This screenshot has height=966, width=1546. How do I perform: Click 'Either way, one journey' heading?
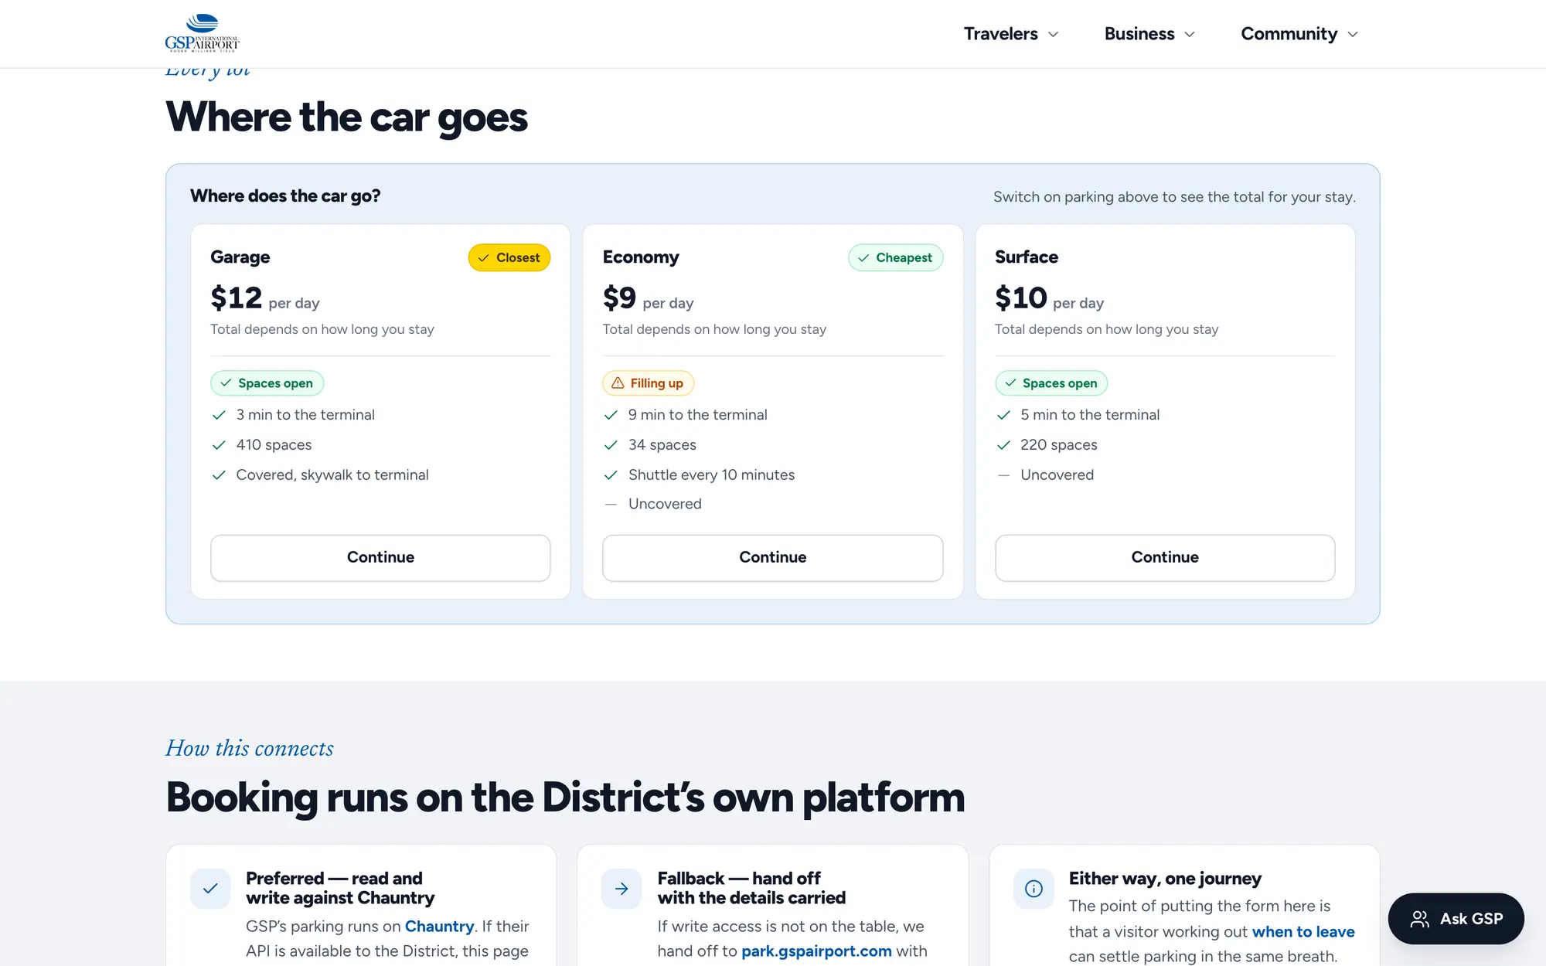point(1165,879)
